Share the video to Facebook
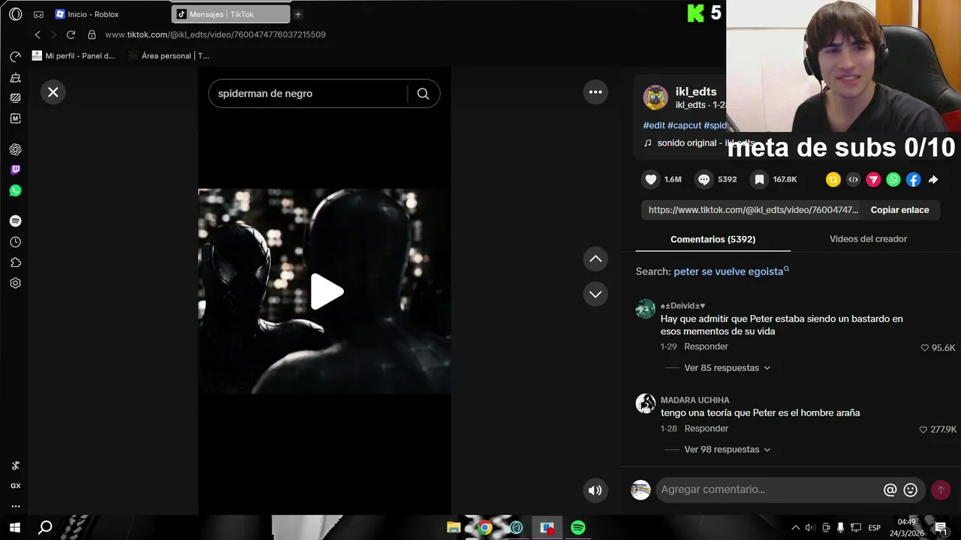Viewport: 961px width, 540px height. tap(913, 179)
